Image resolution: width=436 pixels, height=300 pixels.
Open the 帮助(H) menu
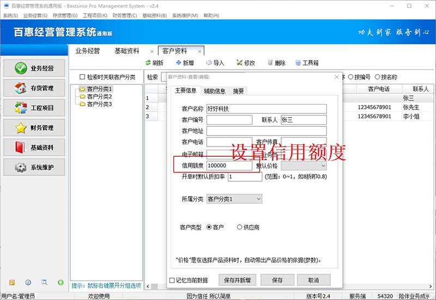[x=211, y=16]
